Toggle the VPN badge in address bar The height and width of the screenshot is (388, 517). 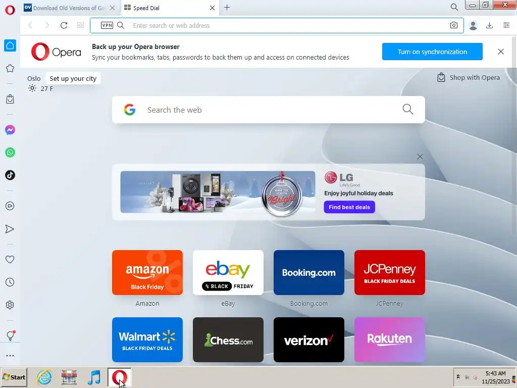pos(107,25)
